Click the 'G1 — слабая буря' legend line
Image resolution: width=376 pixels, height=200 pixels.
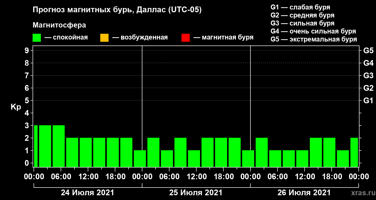click(x=300, y=7)
